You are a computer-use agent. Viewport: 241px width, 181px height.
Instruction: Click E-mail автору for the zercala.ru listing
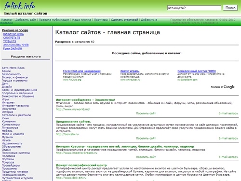[x=228, y=139]
